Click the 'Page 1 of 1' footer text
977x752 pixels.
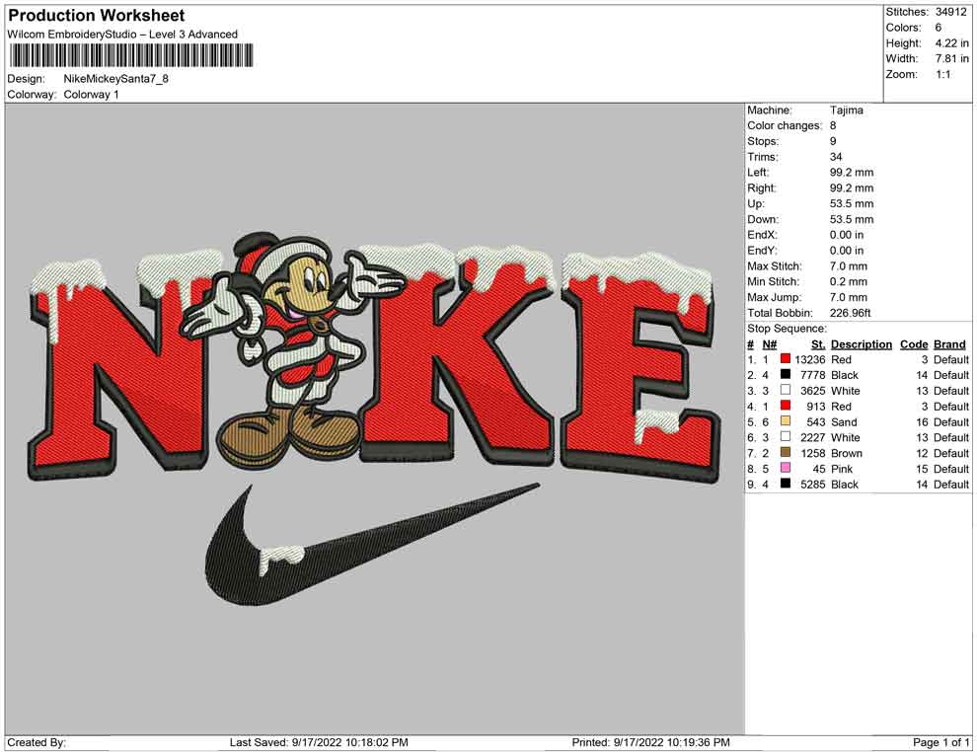point(940,742)
